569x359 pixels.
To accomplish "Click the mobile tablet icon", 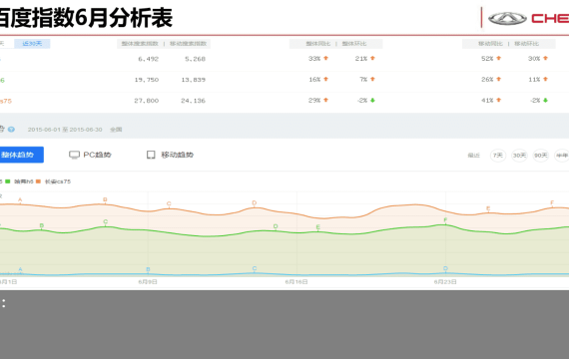I will (151, 156).
